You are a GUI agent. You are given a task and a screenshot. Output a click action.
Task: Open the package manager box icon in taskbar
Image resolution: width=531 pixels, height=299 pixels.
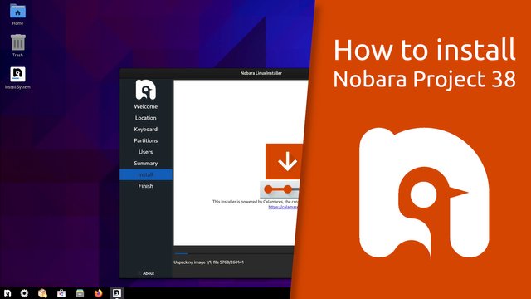click(42, 293)
